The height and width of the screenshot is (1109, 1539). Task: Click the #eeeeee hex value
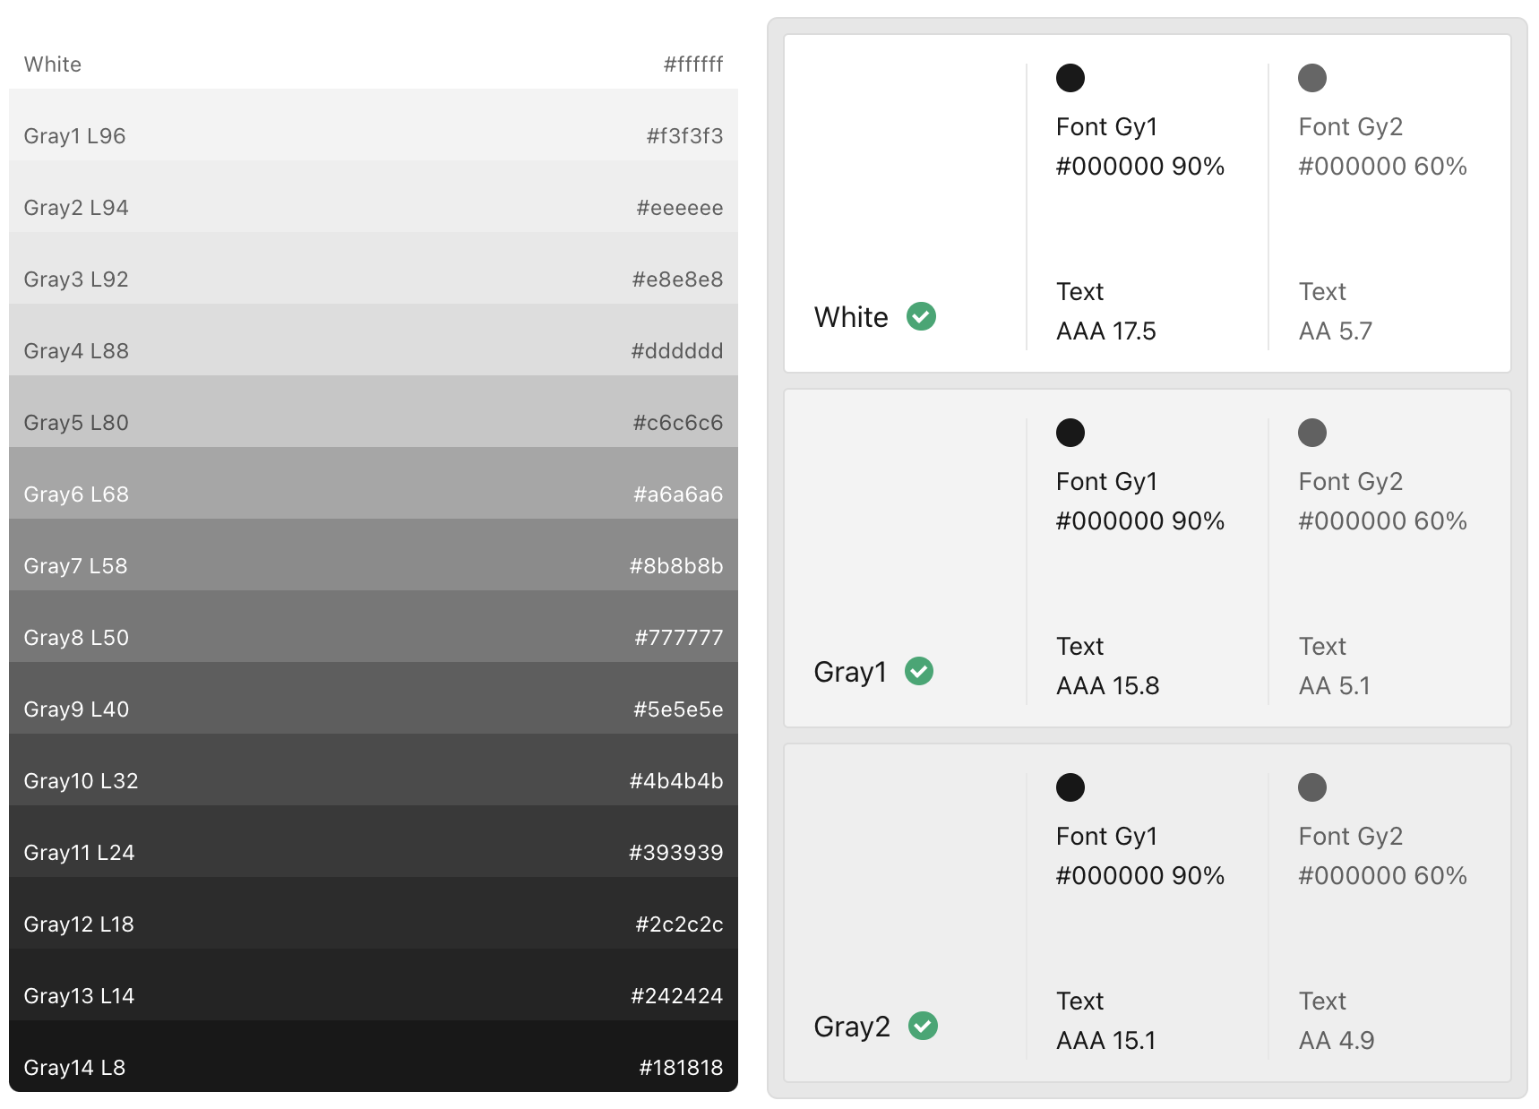[x=680, y=208]
